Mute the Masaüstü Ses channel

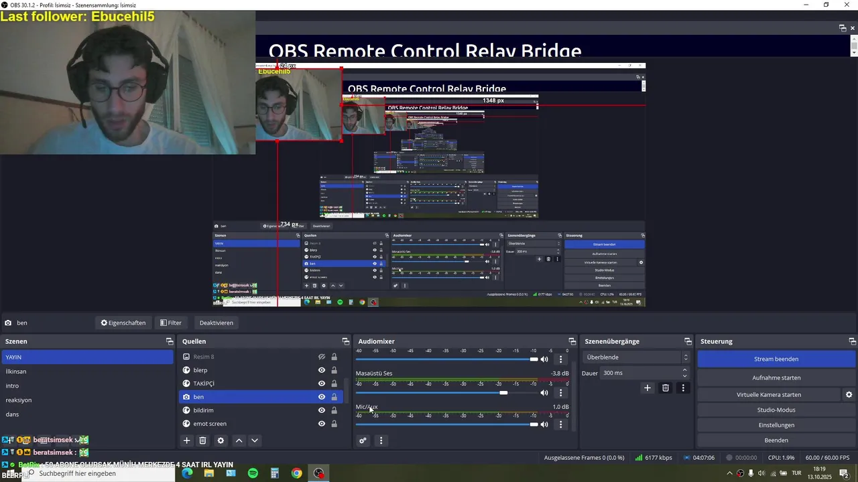(544, 393)
